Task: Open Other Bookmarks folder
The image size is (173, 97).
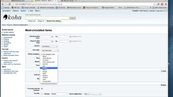Action: (160, 8)
